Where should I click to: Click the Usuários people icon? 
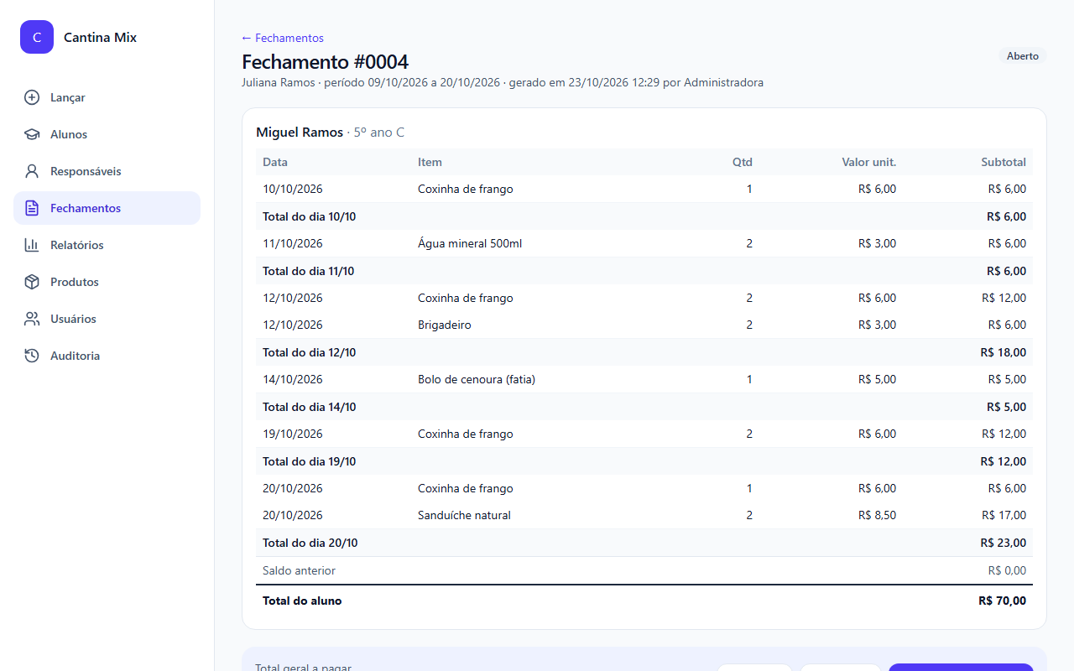[32, 319]
